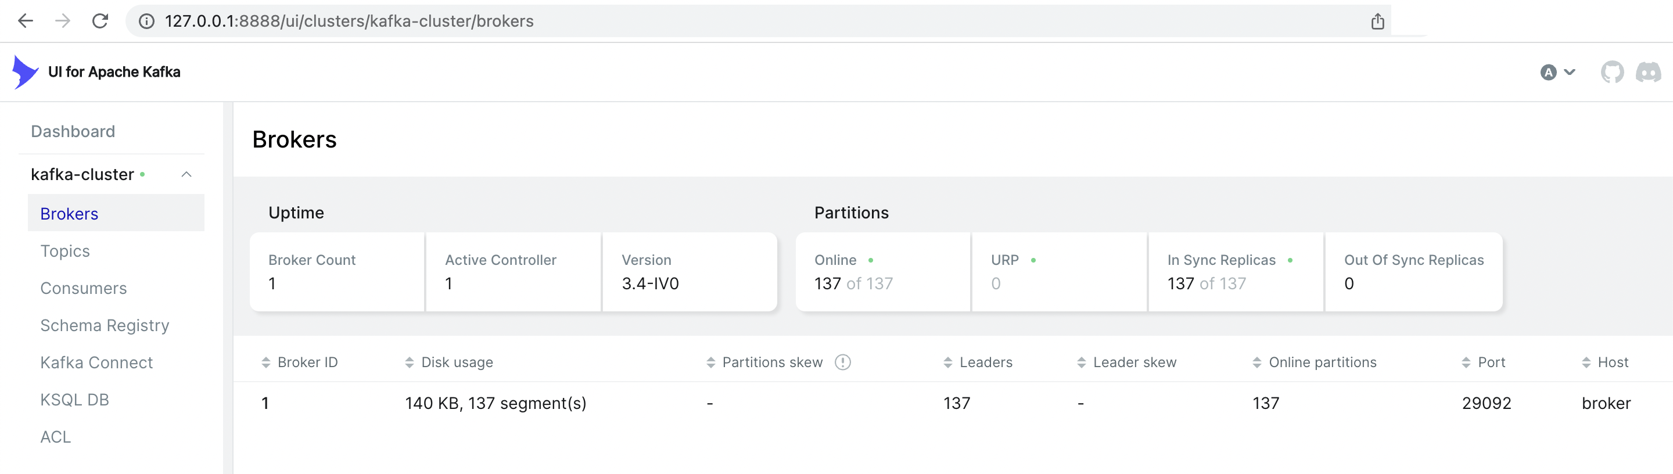Image resolution: width=1673 pixels, height=474 pixels.
Task: Open the theme selector dropdown
Action: click(1557, 72)
